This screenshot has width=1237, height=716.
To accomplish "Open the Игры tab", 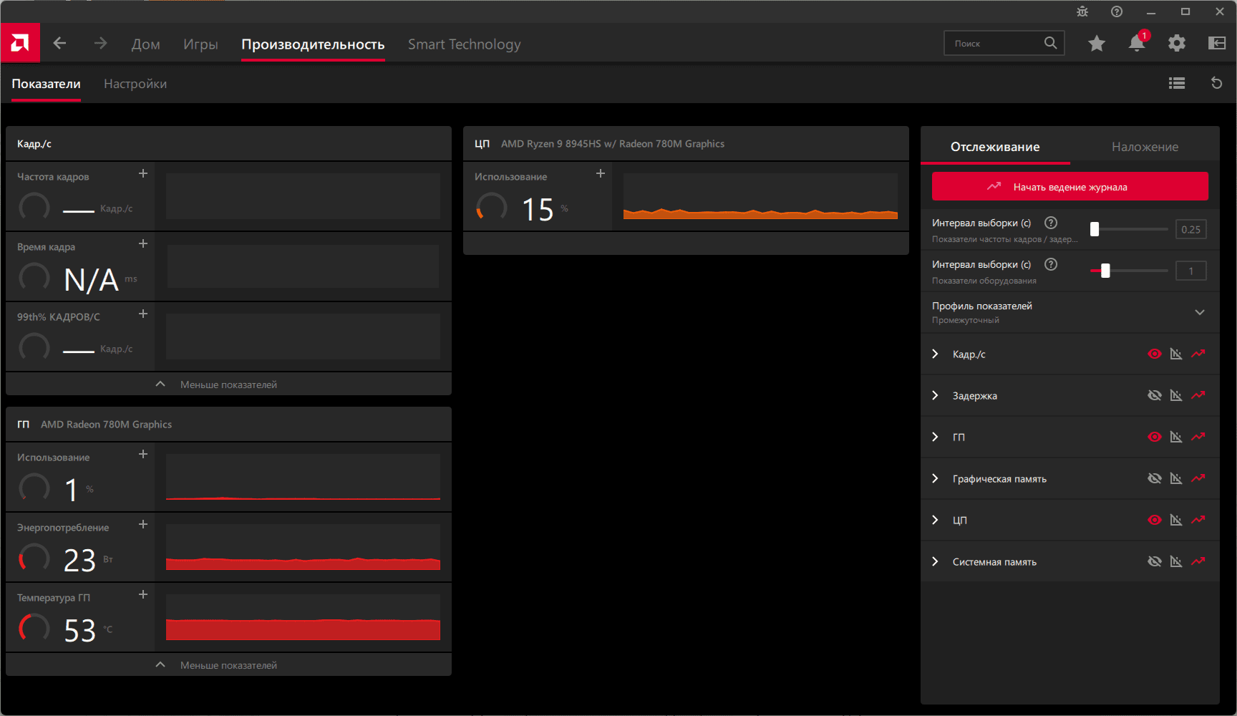I will coord(200,44).
